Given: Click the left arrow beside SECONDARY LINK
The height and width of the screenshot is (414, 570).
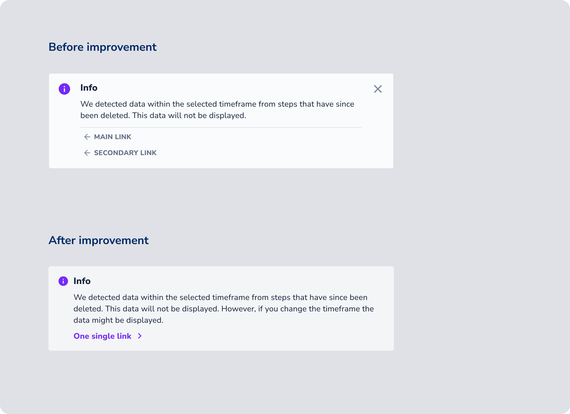Looking at the screenshot, I should [87, 153].
